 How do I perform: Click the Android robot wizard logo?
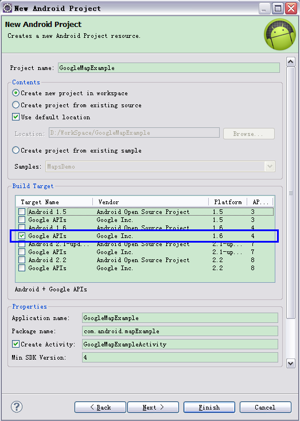click(x=280, y=34)
